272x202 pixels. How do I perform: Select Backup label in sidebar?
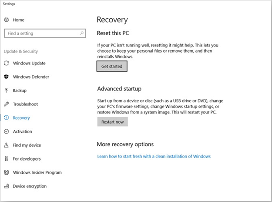click(20, 91)
